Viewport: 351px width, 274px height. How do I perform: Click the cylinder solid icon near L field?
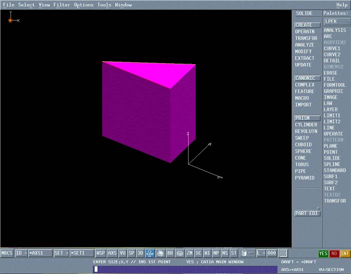tap(244, 253)
